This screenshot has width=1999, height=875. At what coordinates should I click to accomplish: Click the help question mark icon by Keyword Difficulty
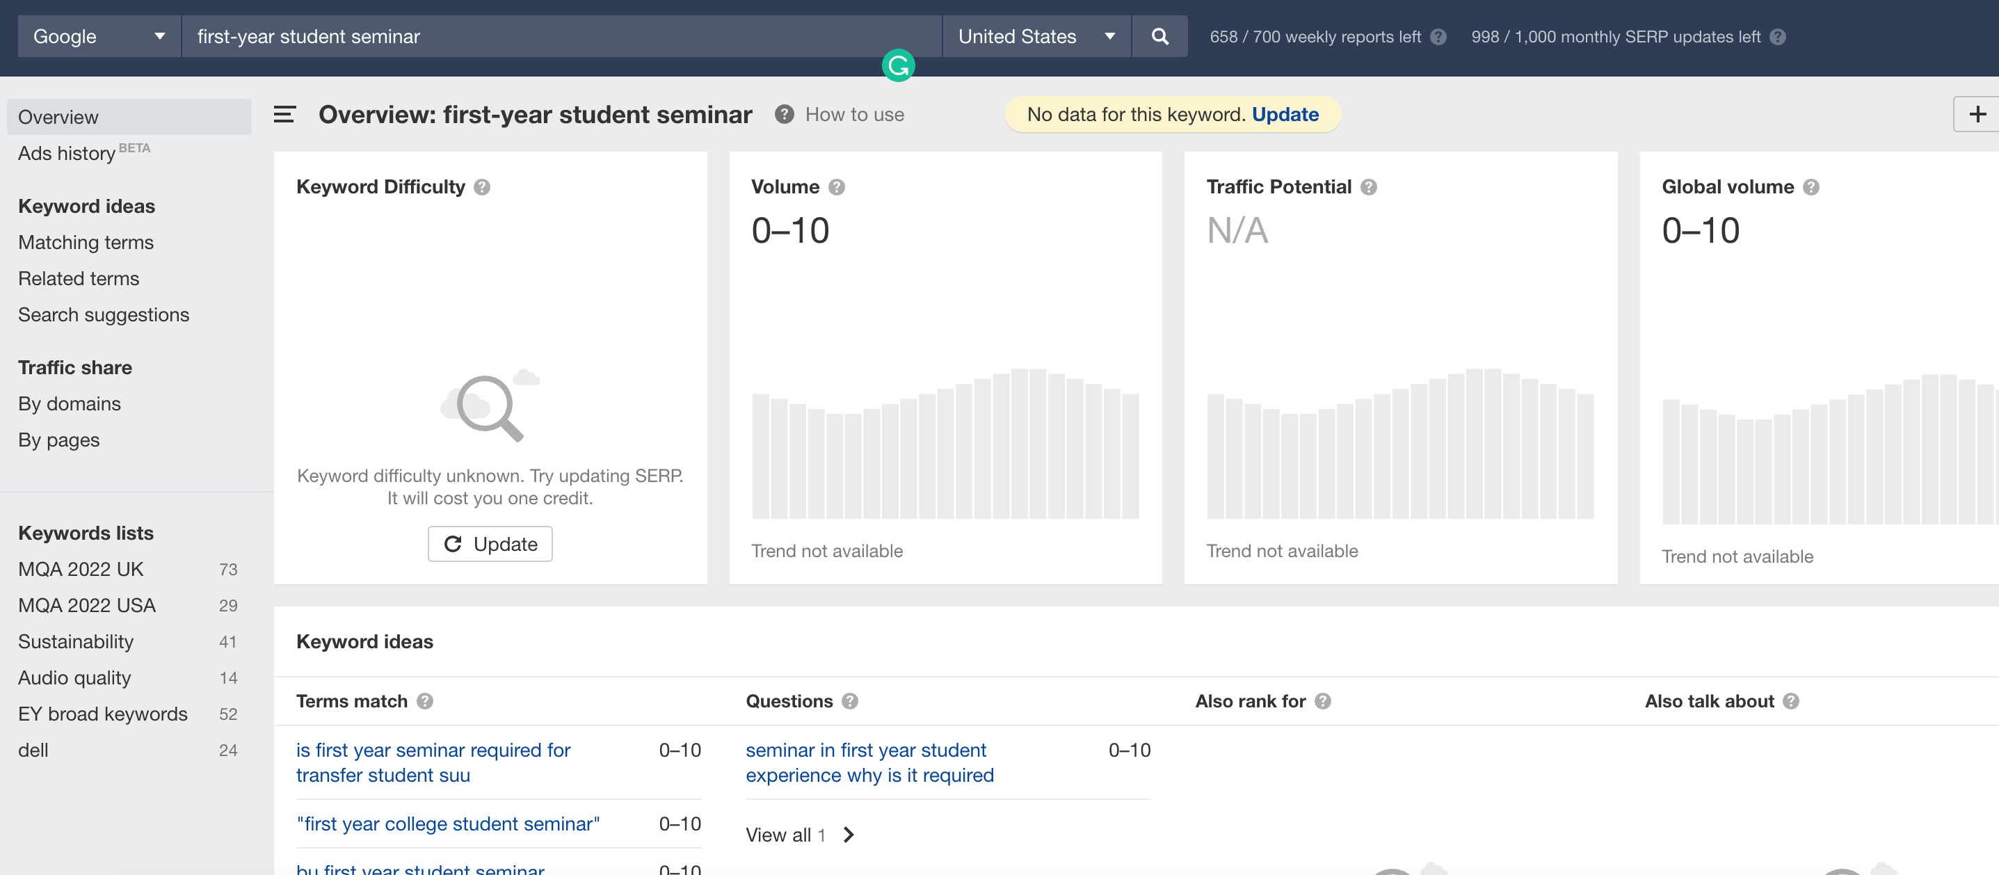tap(481, 186)
